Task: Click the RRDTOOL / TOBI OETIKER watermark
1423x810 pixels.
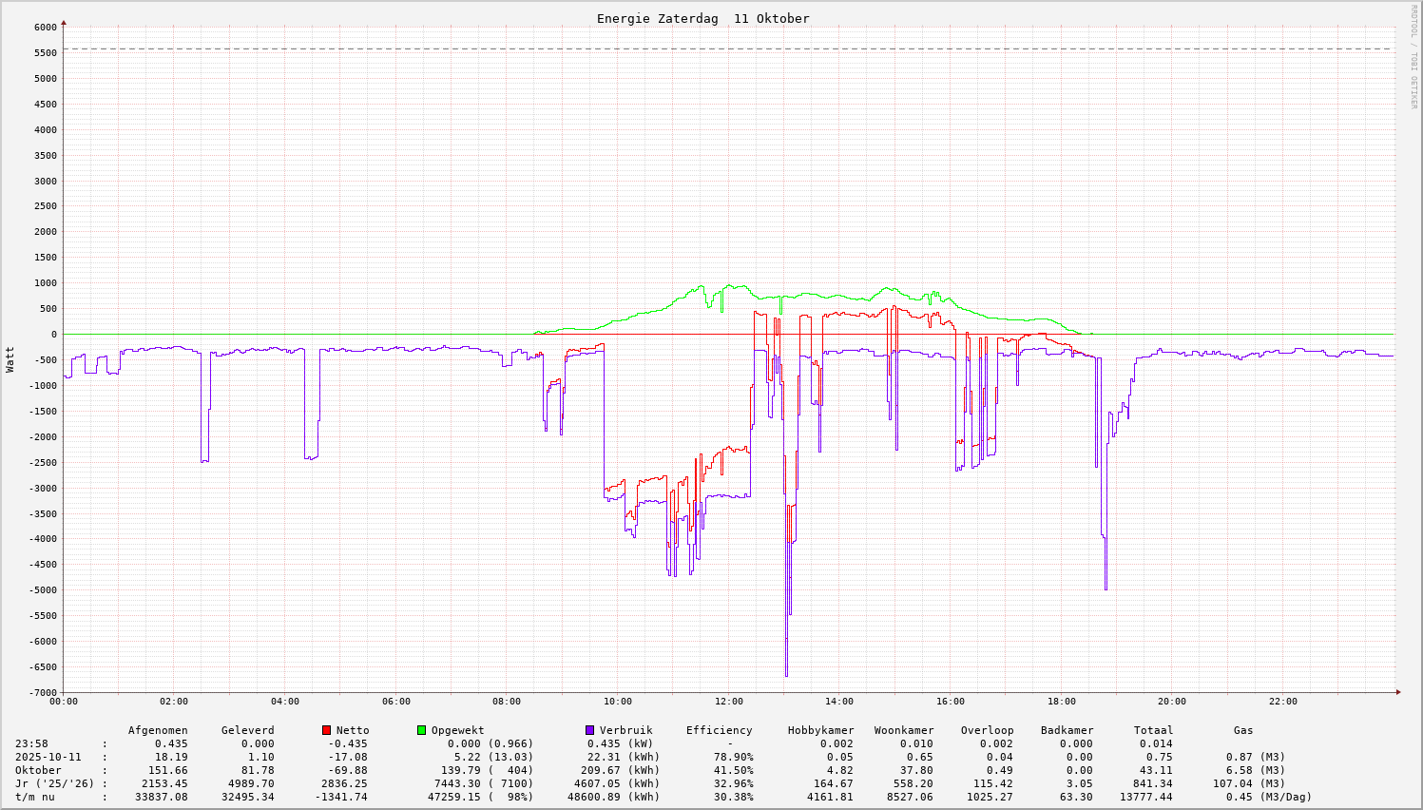Action: click(1413, 56)
